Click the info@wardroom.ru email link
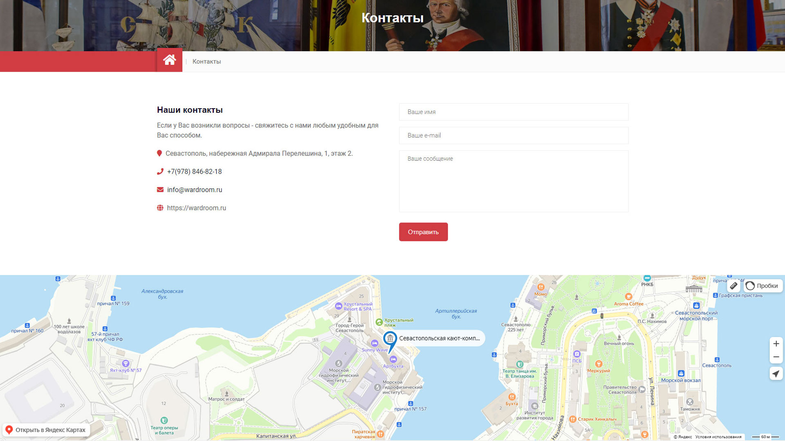The width and height of the screenshot is (785, 441). click(195, 190)
